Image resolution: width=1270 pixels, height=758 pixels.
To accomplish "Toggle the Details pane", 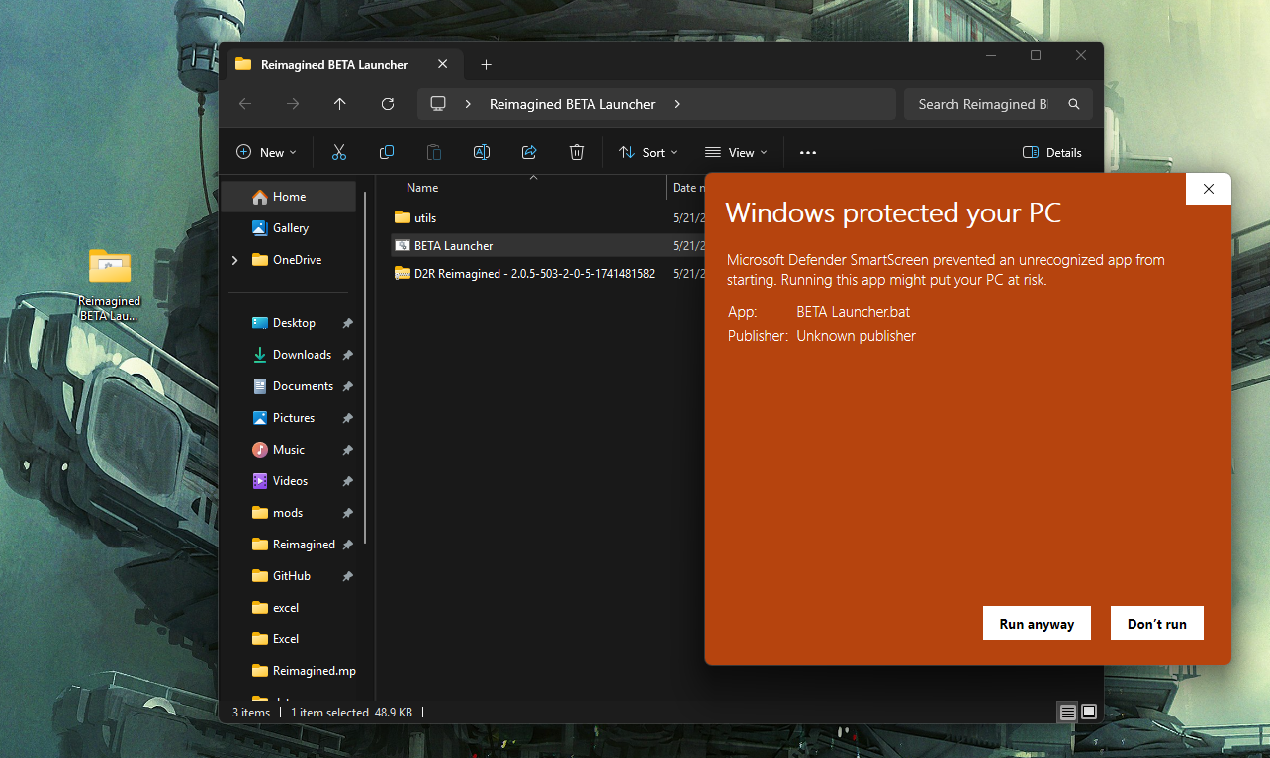I will pos(1052,152).
